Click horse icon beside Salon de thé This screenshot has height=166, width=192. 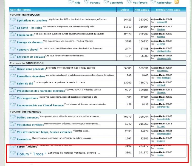point(13,83)
